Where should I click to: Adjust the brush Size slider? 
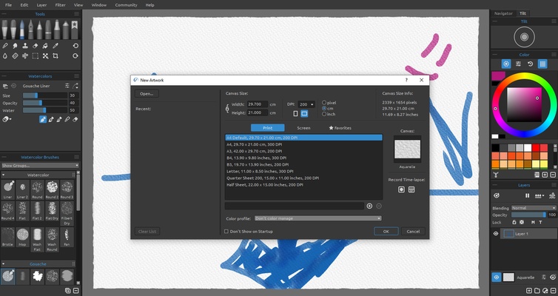[45, 95]
